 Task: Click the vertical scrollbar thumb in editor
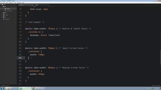pyautogui.click(x=160, y=57)
